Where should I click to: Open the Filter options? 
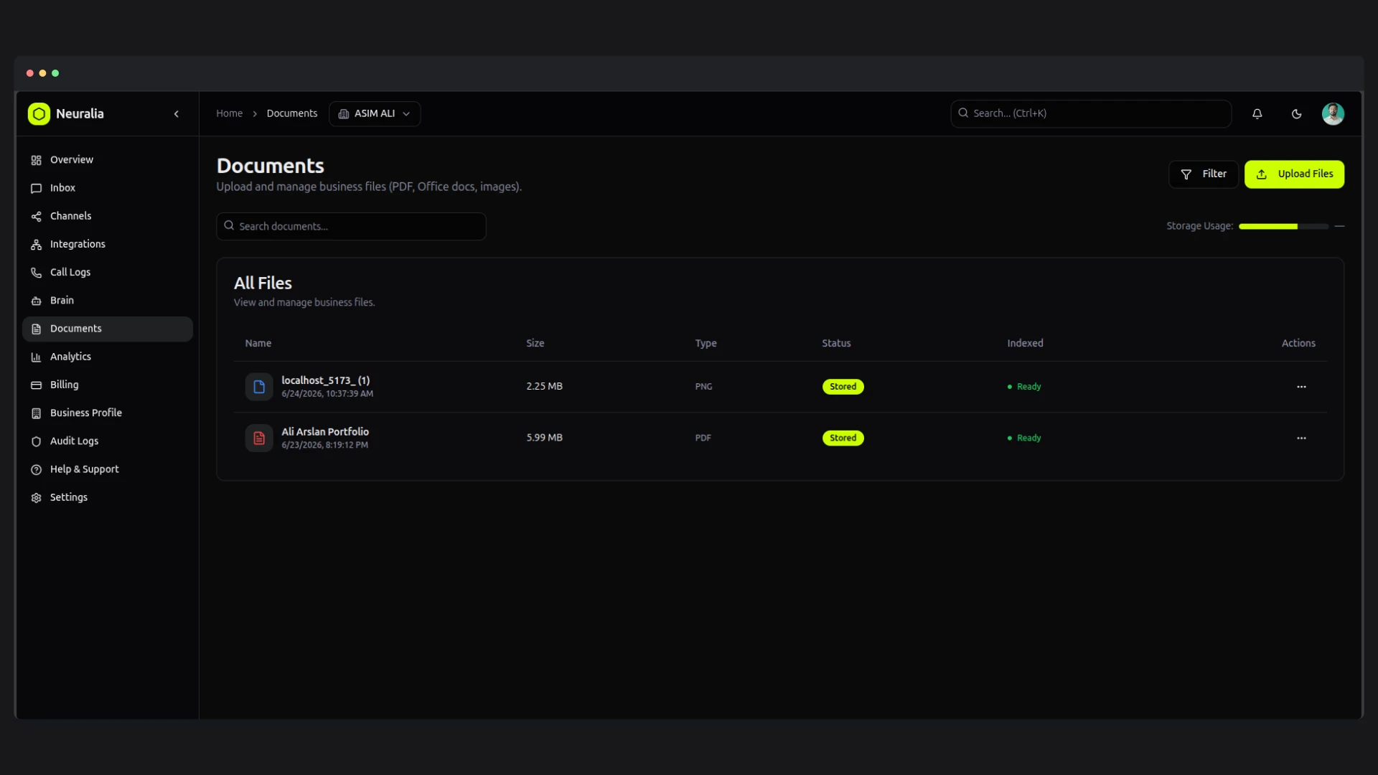pyautogui.click(x=1204, y=174)
